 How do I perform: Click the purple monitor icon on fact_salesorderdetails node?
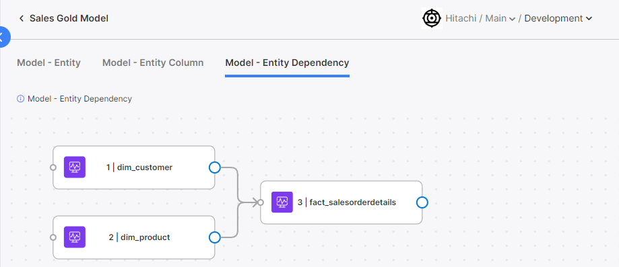coord(282,202)
